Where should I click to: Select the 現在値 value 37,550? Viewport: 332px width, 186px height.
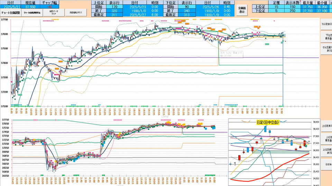pos(30,7)
